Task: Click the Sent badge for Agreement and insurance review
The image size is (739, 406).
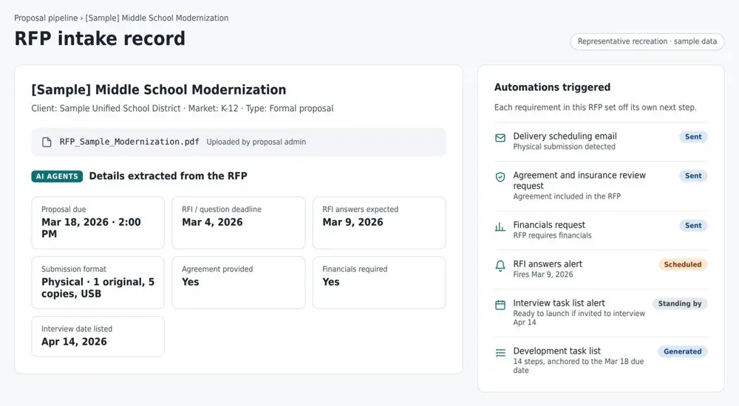Action: click(x=693, y=176)
